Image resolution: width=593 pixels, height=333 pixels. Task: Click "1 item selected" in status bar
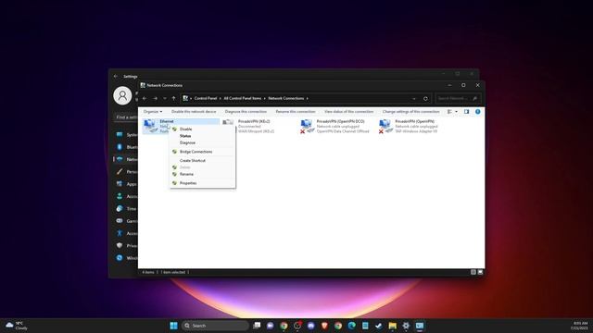(x=173, y=272)
